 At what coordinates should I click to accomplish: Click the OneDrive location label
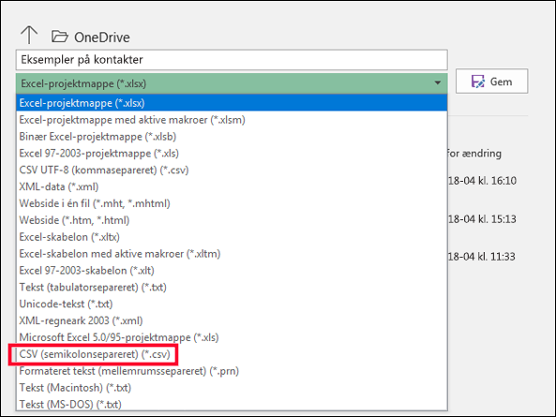[x=102, y=37]
